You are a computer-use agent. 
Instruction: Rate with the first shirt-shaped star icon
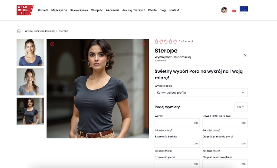point(157,41)
